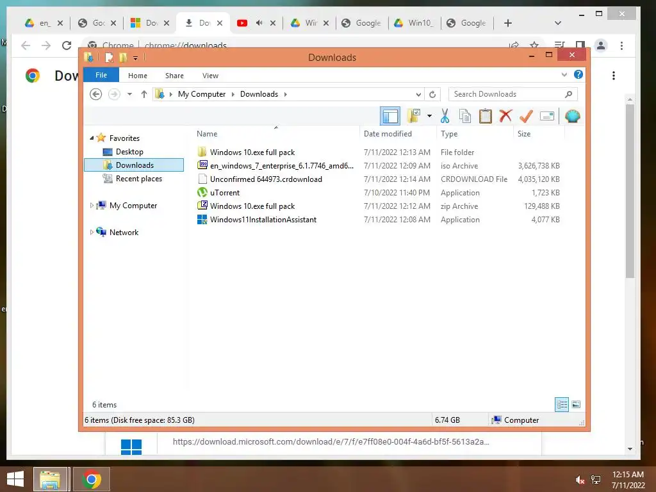Mute the YouTube tab audio
The width and height of the screenshot is (656, 492).
coord(259,22)
